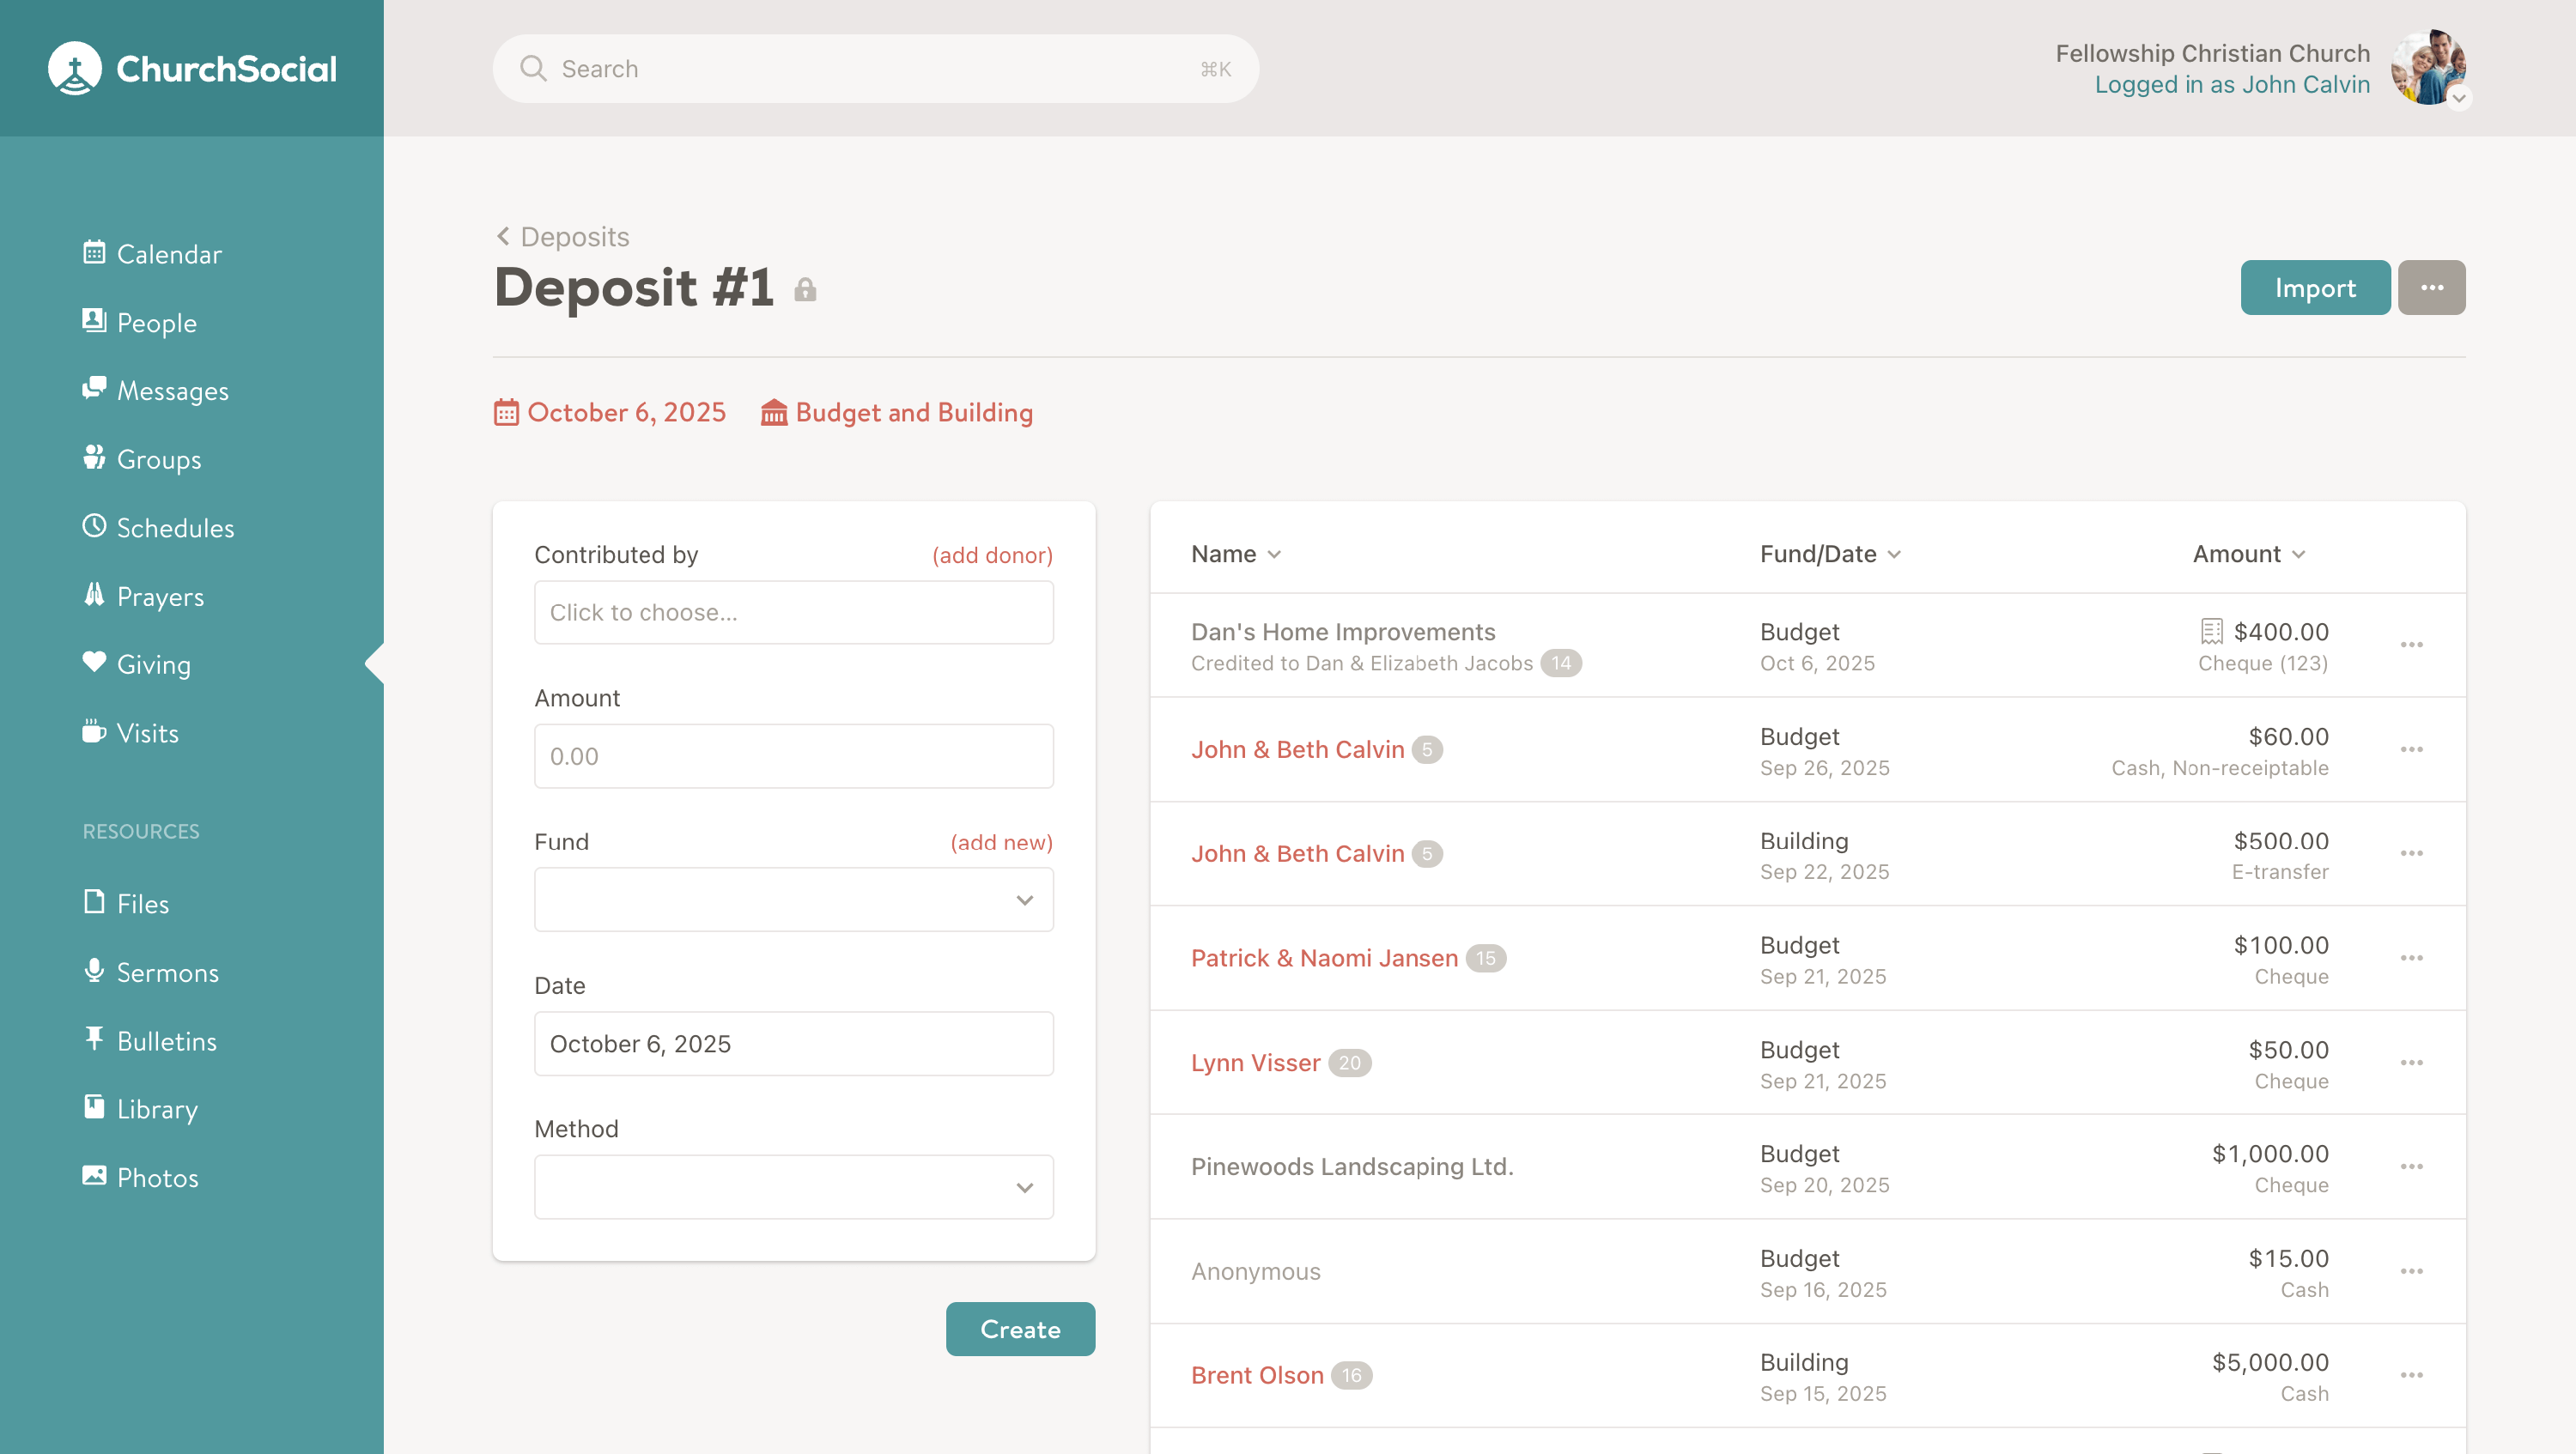Open the Calendar sidebar icon
The height and width of the screenshot is (1454, 2576).
94,253
